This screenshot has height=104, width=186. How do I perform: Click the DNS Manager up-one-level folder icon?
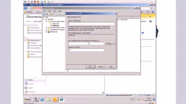click(51, 14)
